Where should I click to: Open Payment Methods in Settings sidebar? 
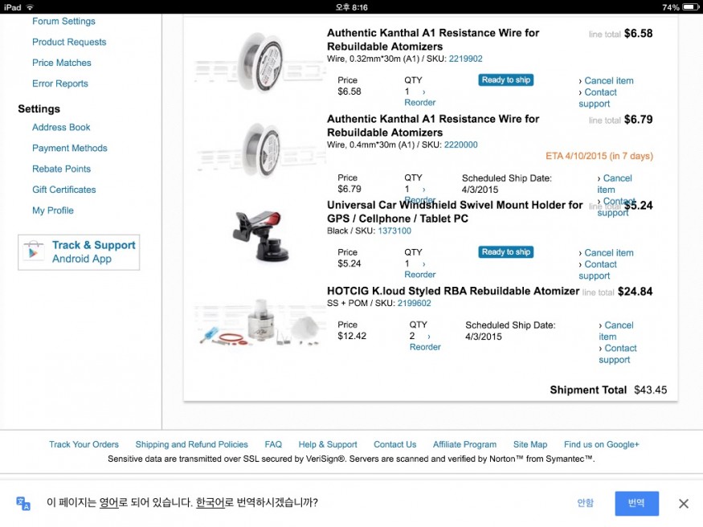coord(69,149)
